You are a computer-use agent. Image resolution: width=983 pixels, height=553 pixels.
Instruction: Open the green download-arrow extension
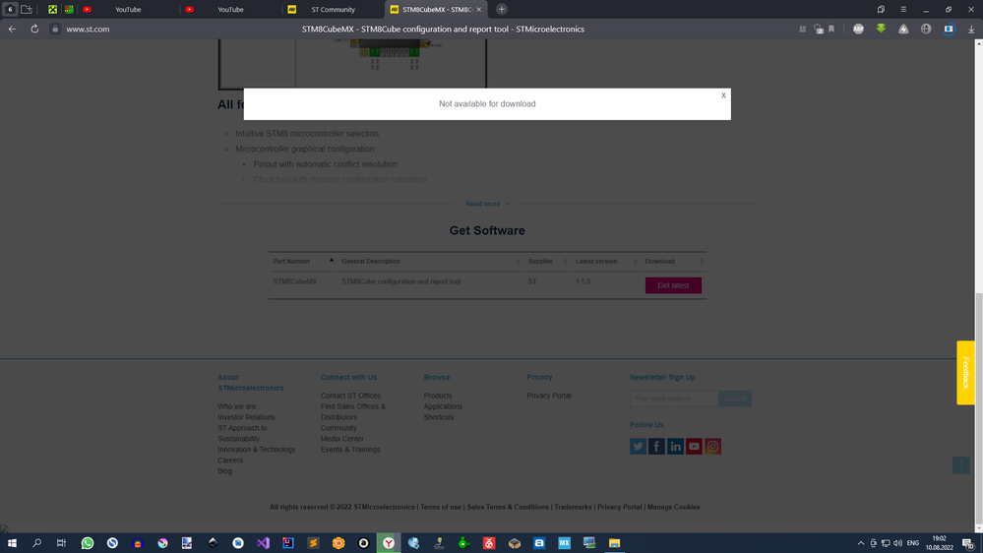tap(881, 29)
